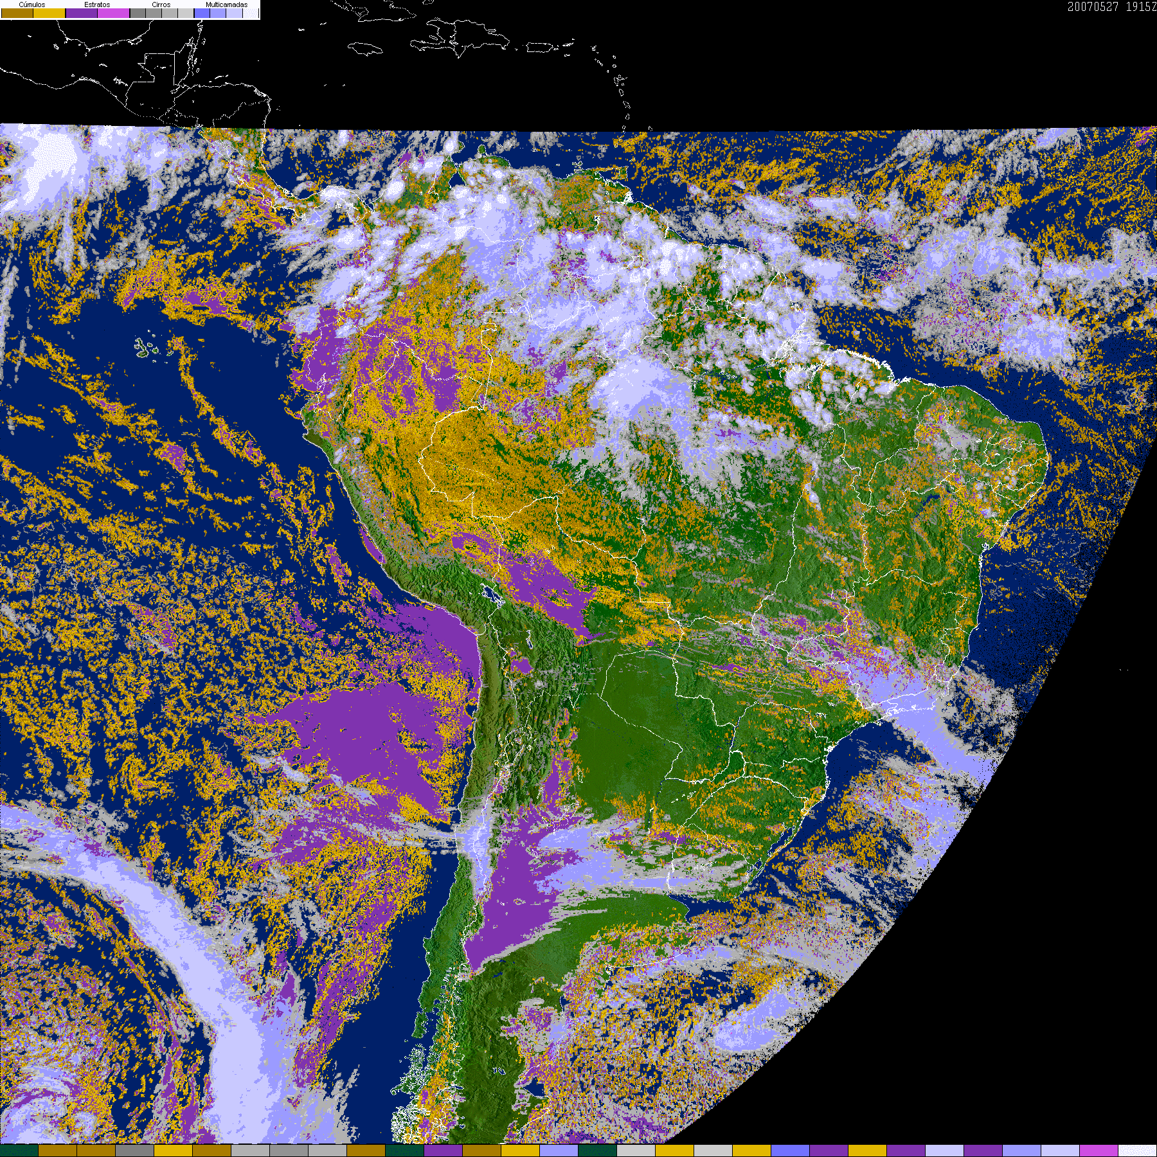The width and height of the screenshot is (1157, 1157).
Task: Click the Cúmulos legend label
Action: pyautogui.click(x=32, y=4)
